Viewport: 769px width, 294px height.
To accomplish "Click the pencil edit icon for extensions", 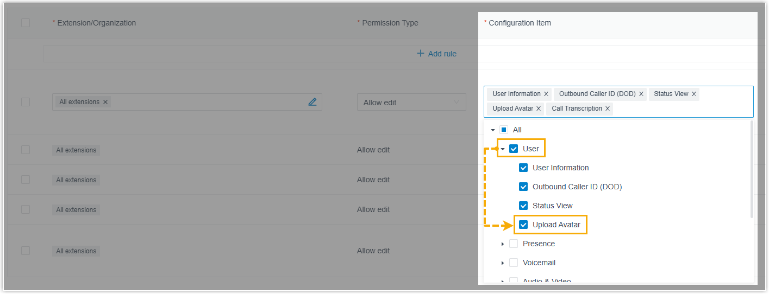I will [x=312, y=102].
